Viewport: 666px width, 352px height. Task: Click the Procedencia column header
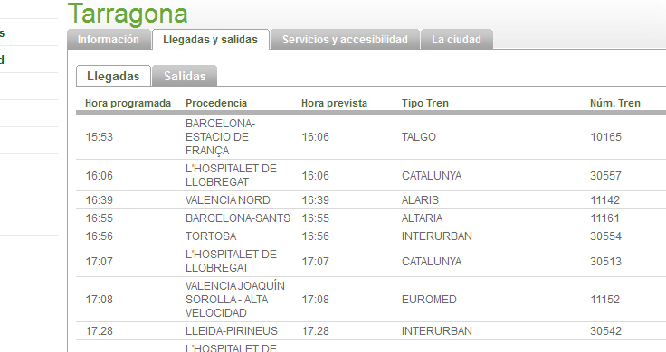coord(216,103)
